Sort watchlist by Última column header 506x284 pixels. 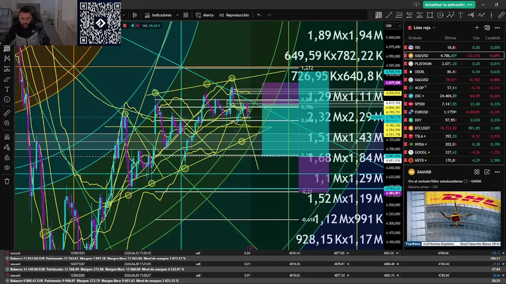click(450, 38)
